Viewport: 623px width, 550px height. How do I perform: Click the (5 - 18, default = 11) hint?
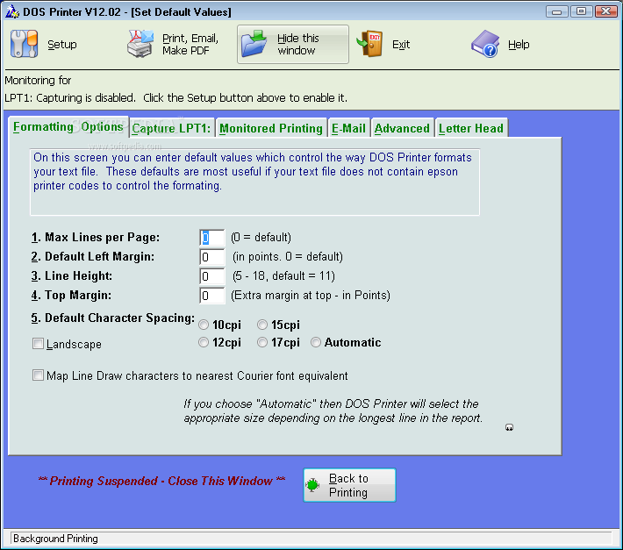[x=283, y=275]
